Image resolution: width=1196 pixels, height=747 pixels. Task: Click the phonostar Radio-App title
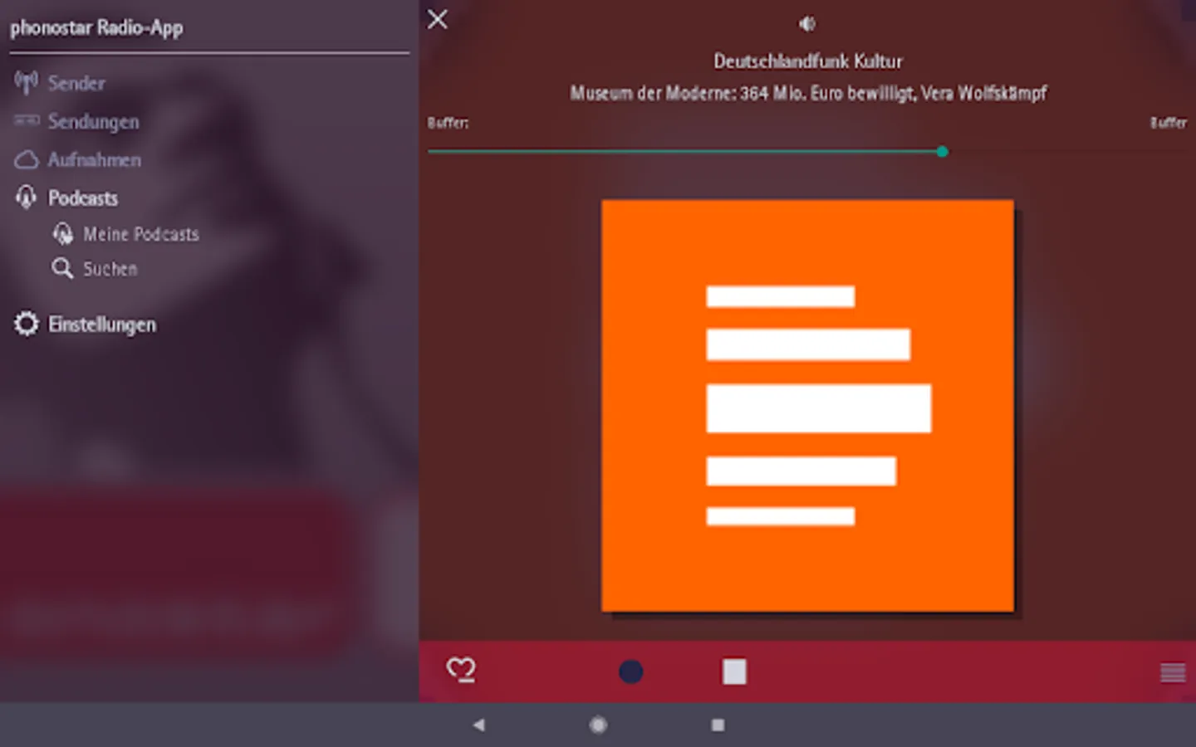pyautogui.click(x=96, y=28)
